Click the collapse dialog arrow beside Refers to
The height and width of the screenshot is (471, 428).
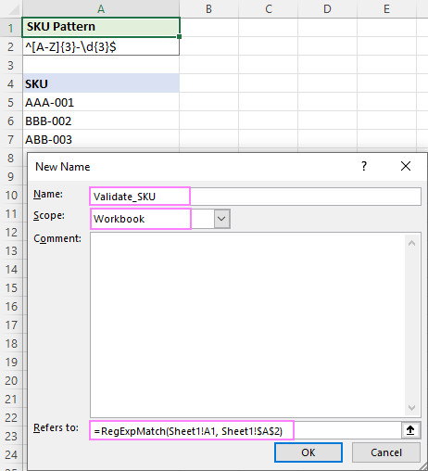click(x=410, y=430)
